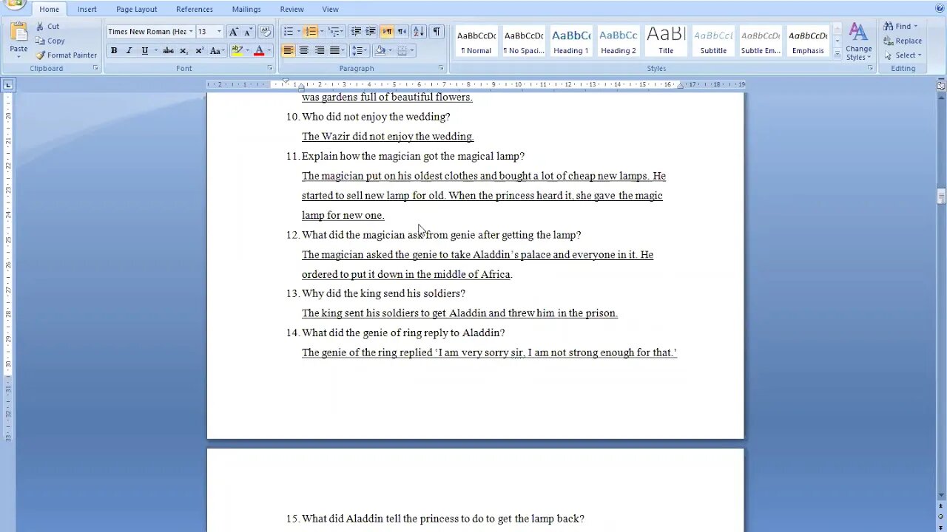947x532 pixels.
Task: Activate the Format Painter
Action: click(66, 55)
